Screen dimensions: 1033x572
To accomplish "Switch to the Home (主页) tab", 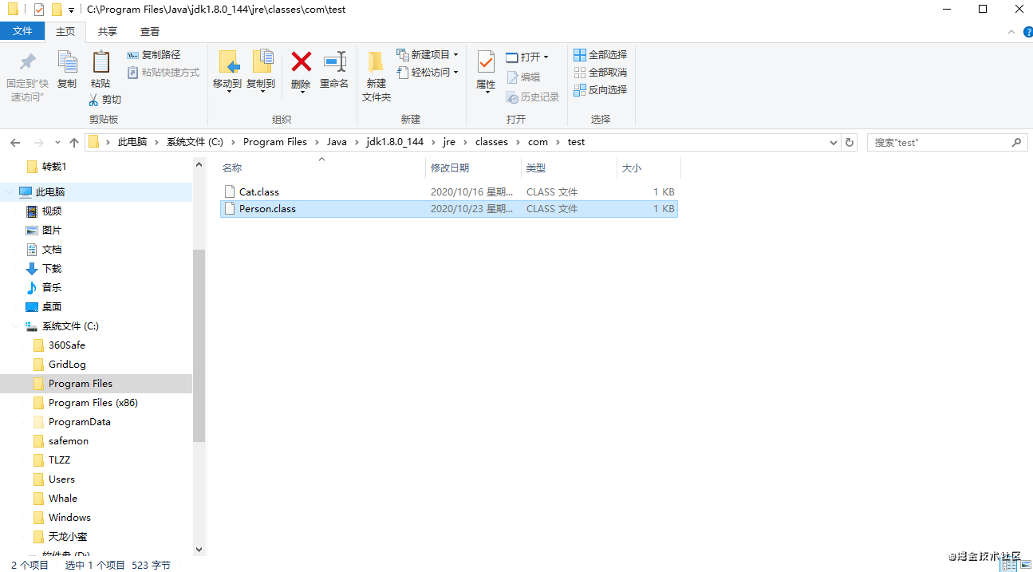I will (65, 32).
